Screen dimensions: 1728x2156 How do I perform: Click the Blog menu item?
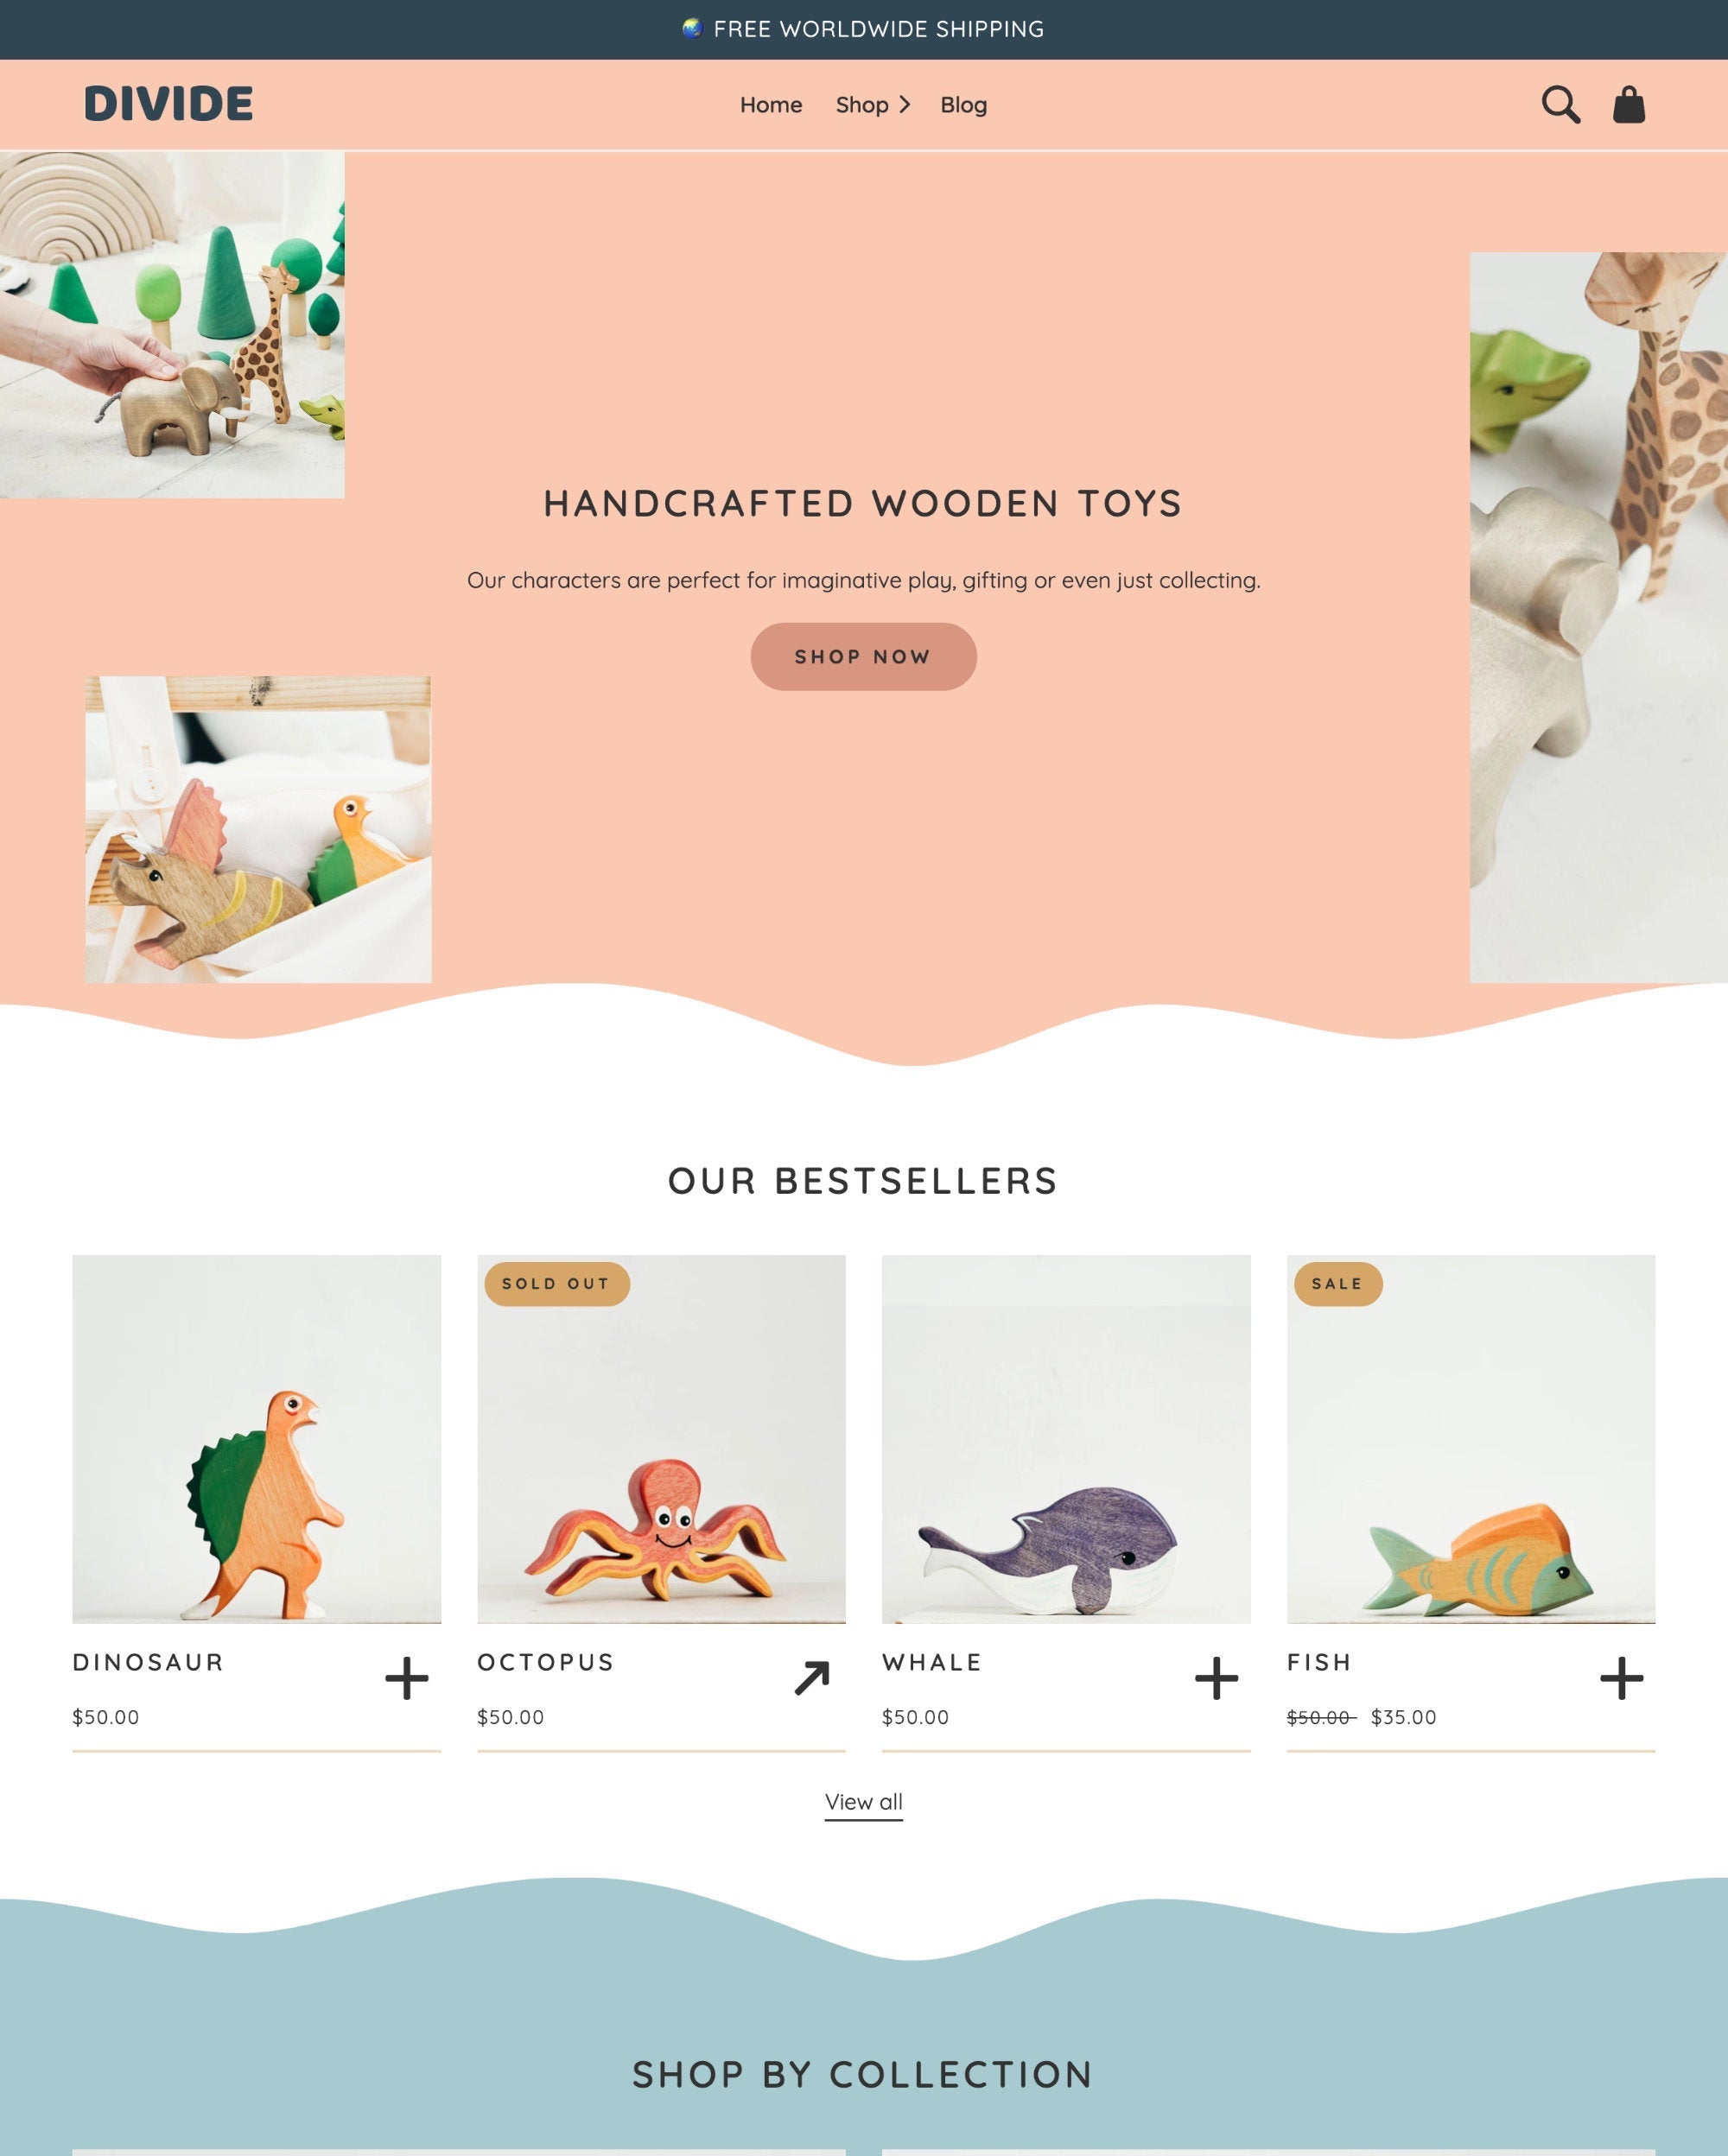962,104
